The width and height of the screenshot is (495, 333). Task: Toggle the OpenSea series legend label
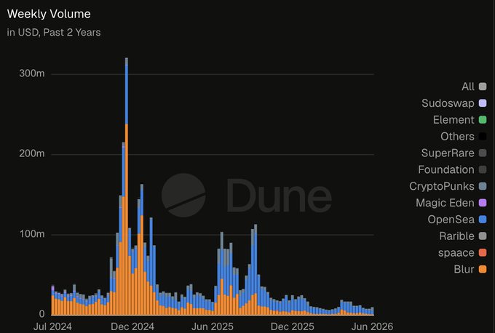coord(451,220)
